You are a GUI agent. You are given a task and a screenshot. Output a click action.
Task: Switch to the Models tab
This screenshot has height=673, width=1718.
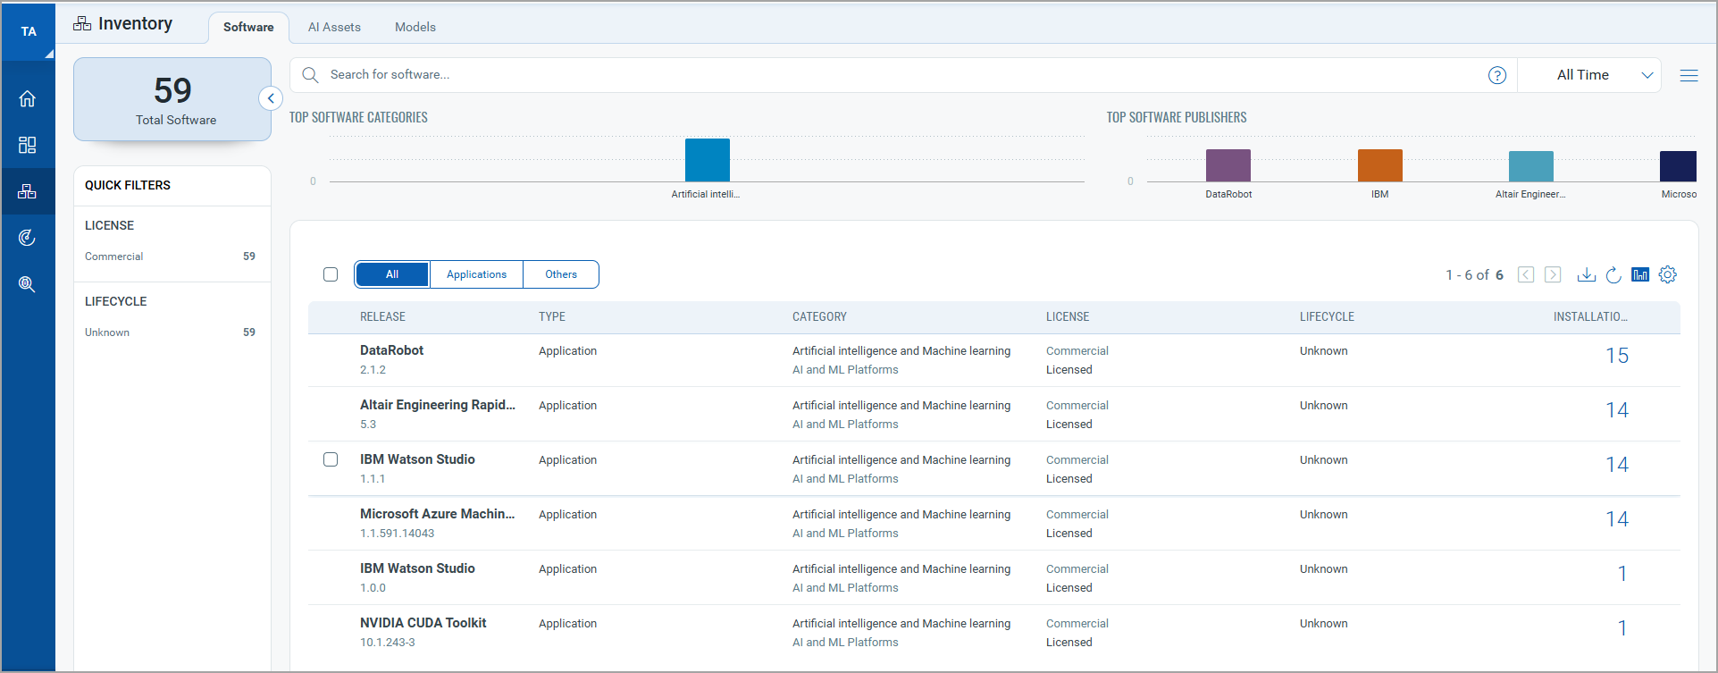[415, 27]
